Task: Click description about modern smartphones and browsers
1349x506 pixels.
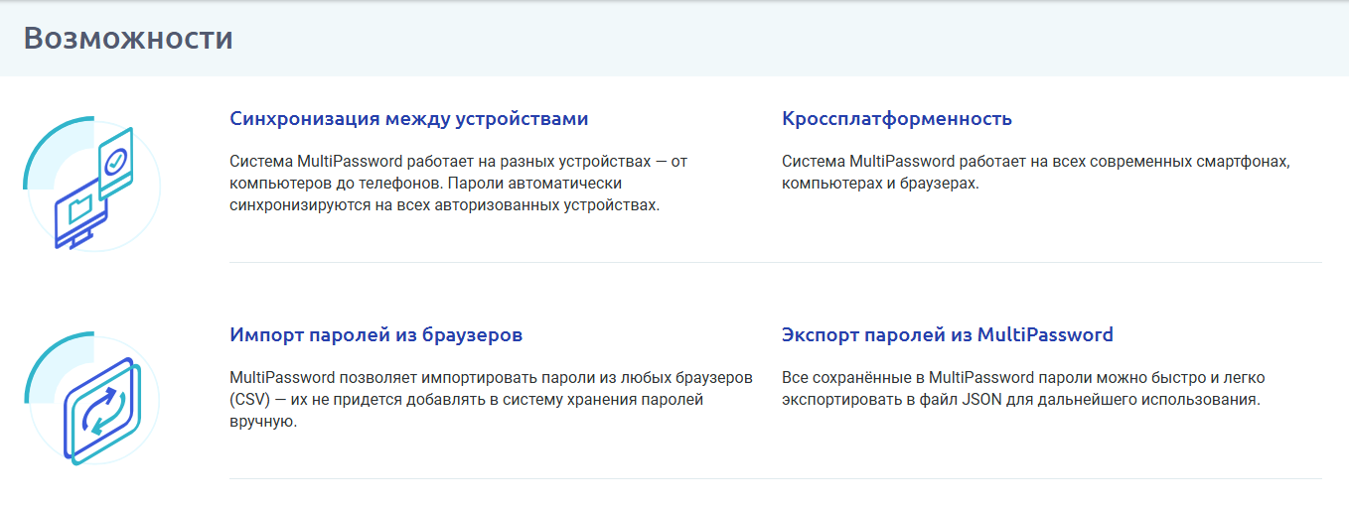Action: 1035,173
